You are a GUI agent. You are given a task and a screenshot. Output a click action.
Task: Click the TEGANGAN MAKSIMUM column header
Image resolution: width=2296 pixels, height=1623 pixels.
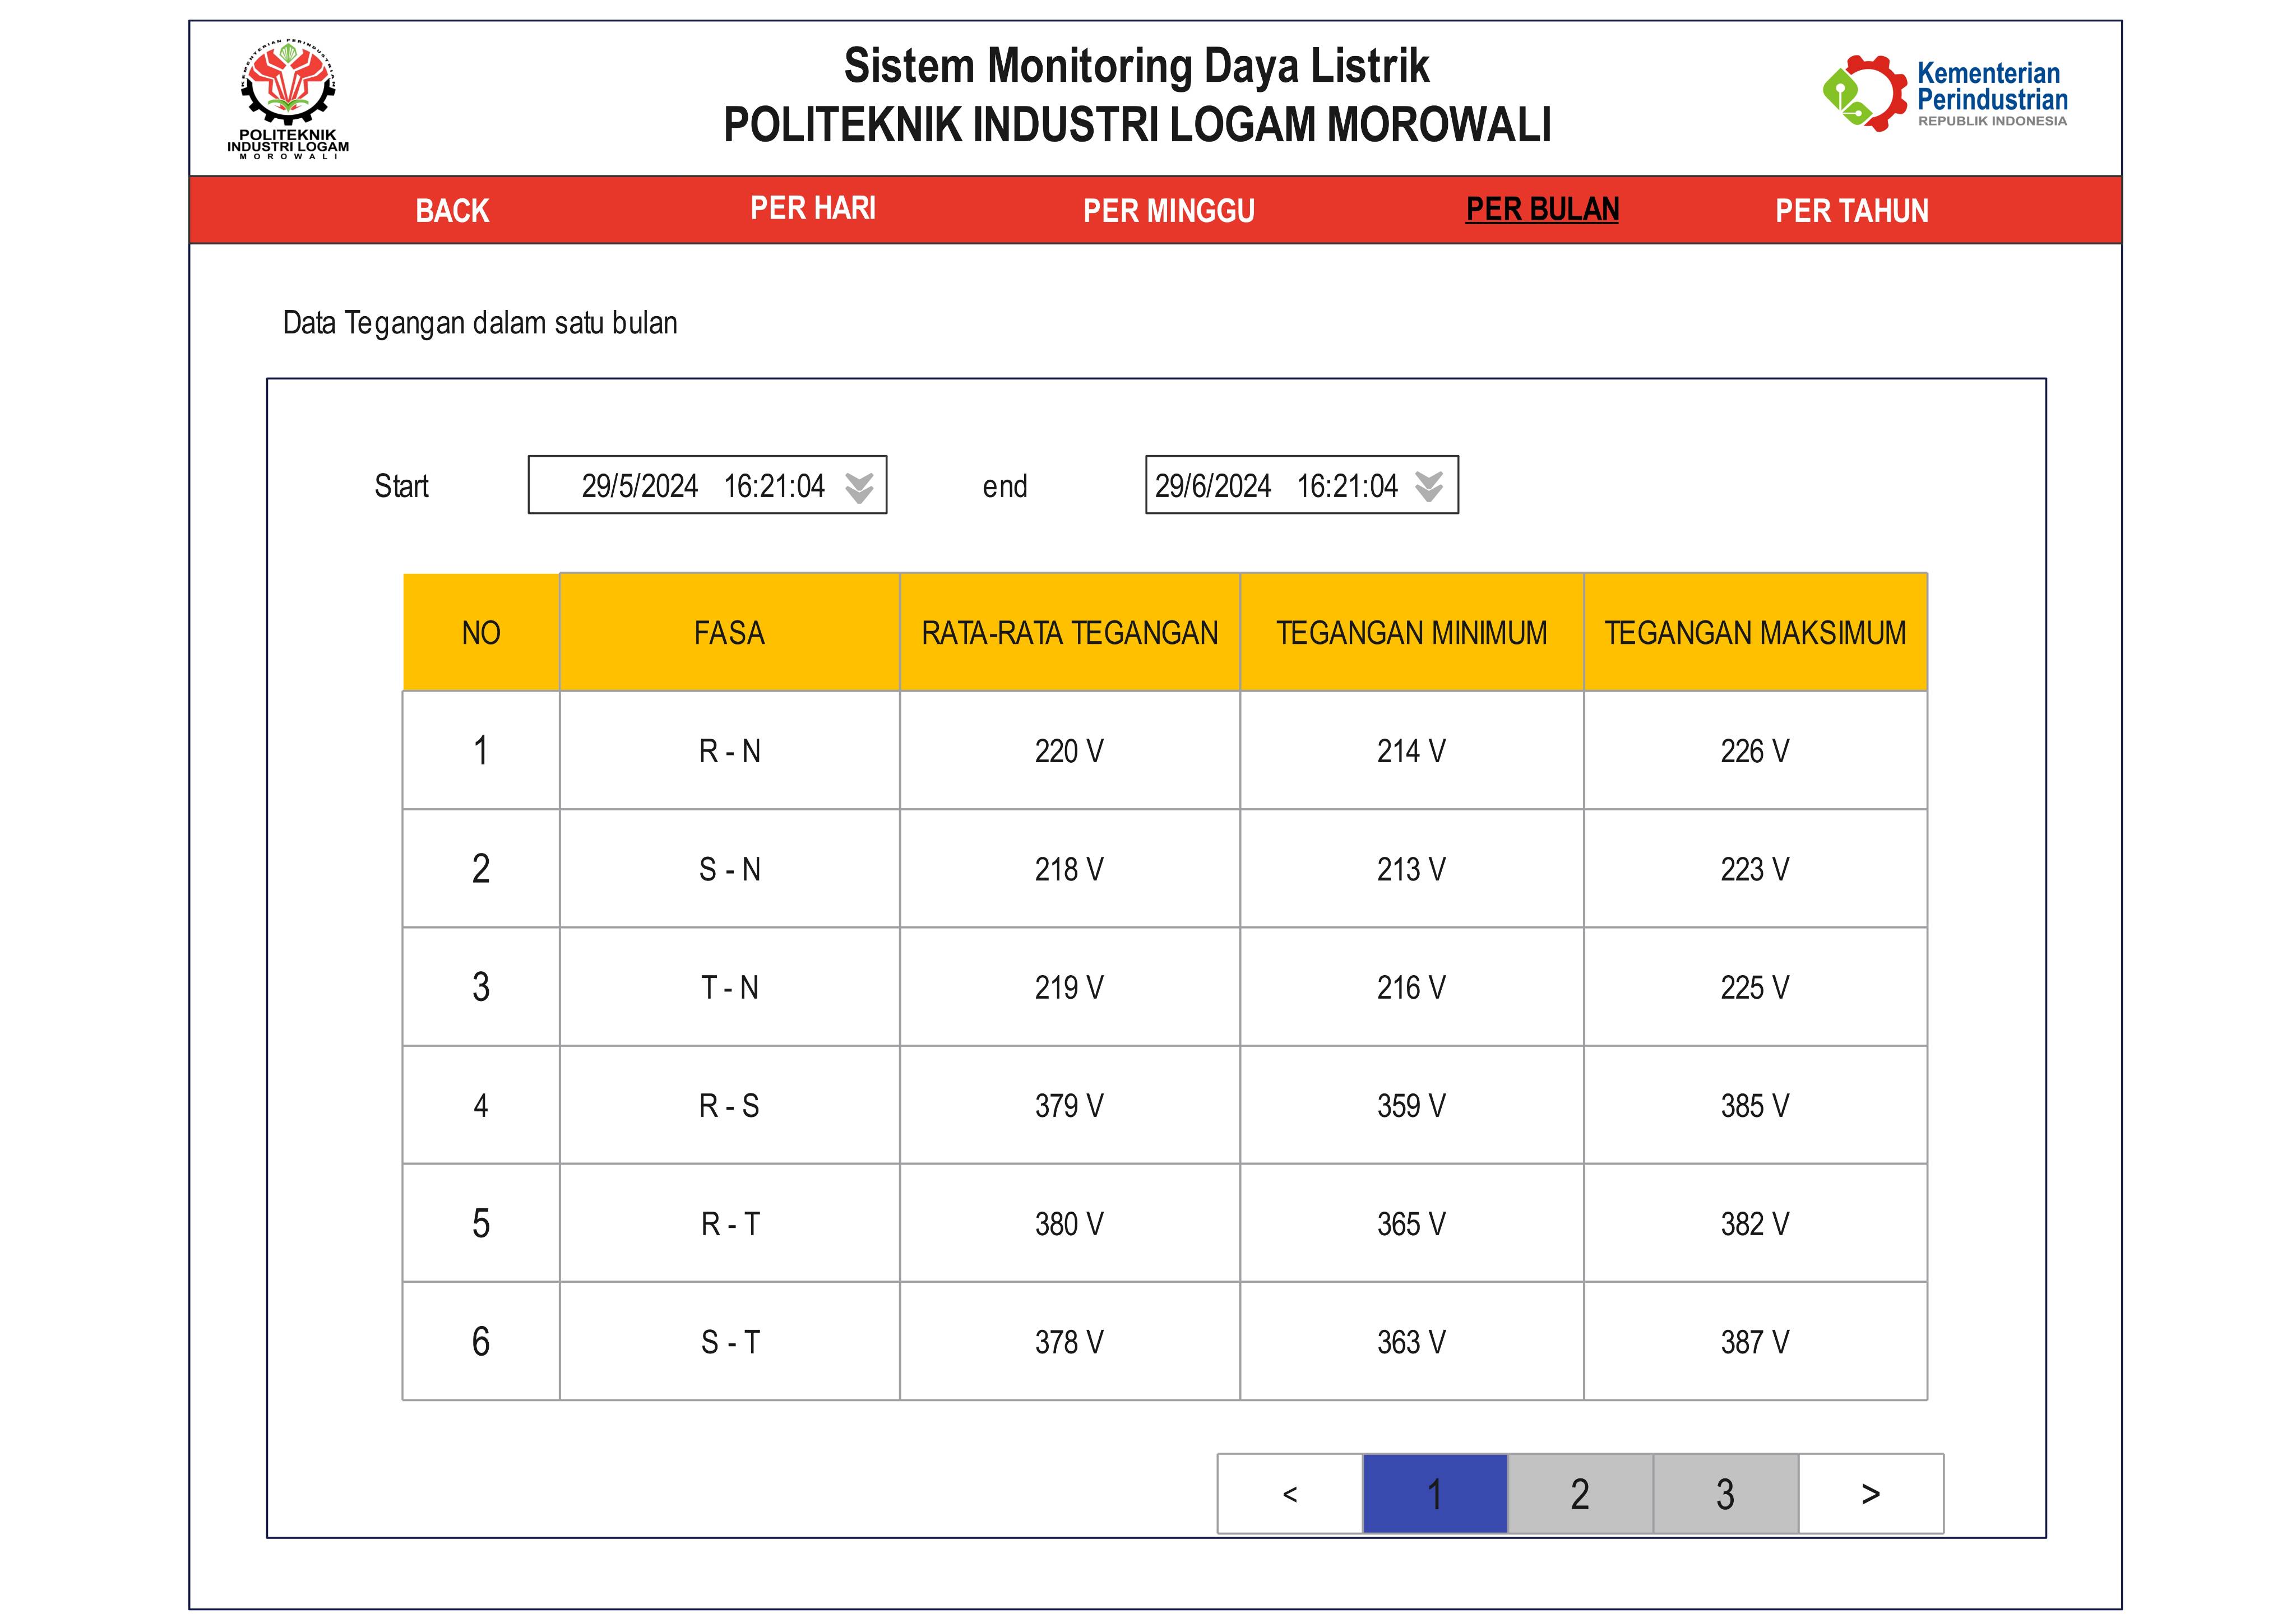tap(1754, 633)
